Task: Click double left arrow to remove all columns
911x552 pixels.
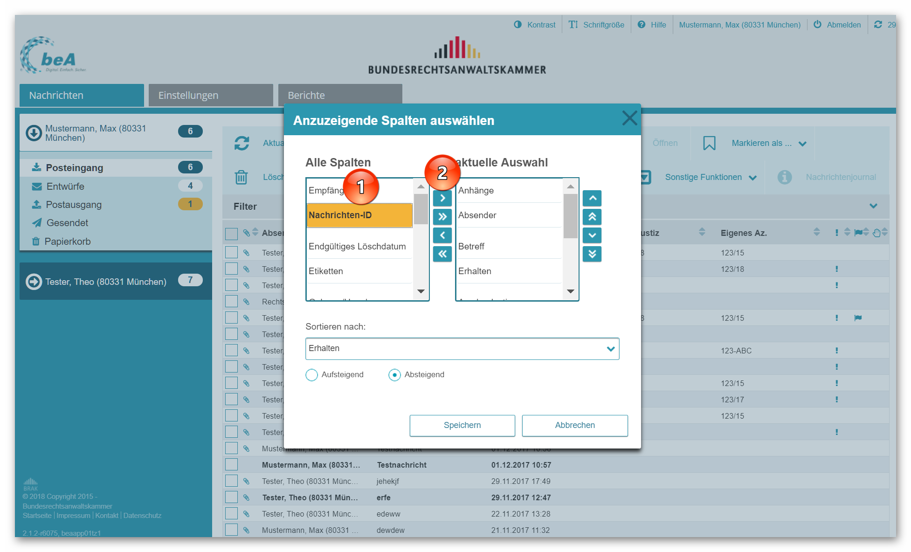Action: click(442, 254)
